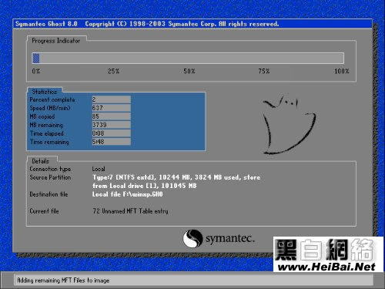Click the Statistics panel title

(x=45, y=92)
